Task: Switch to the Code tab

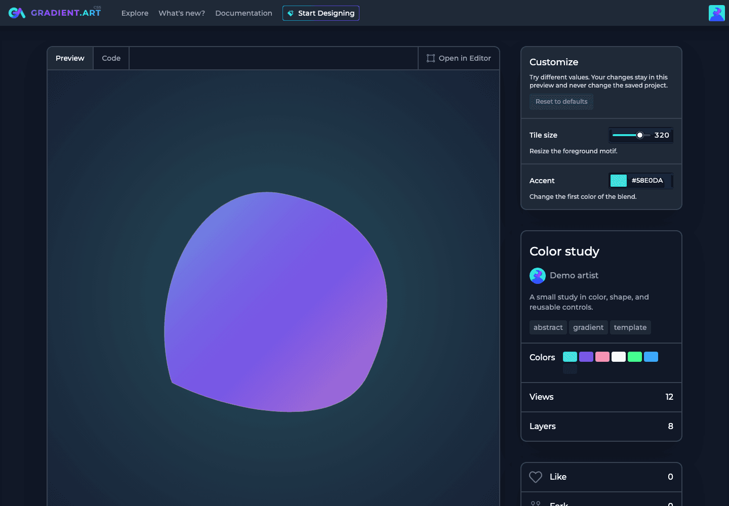Action: click(x=111, y=58)
